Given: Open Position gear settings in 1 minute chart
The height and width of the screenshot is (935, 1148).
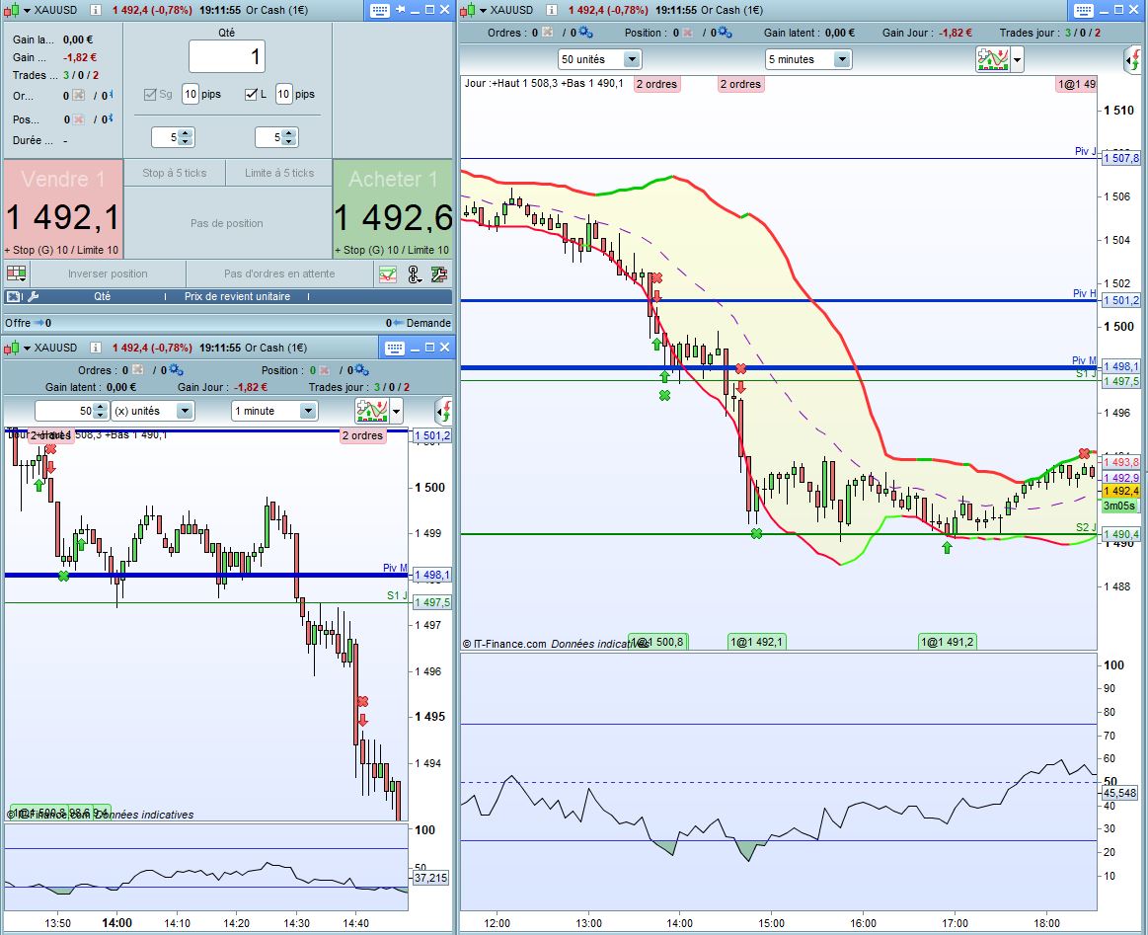Looking at the screenshot, I should (x=361, y=369).
